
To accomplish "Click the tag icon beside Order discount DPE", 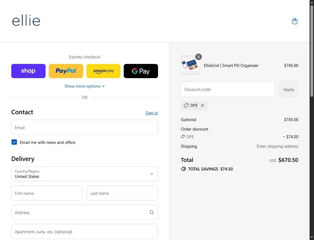I will 183,136.
